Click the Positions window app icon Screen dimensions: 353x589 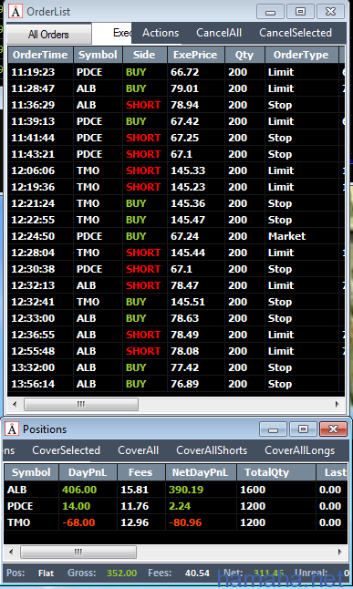pyautogui.click(x=12, y=429)
